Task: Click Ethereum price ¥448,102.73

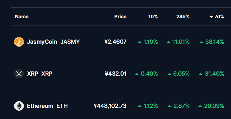Action: [110, 106]
